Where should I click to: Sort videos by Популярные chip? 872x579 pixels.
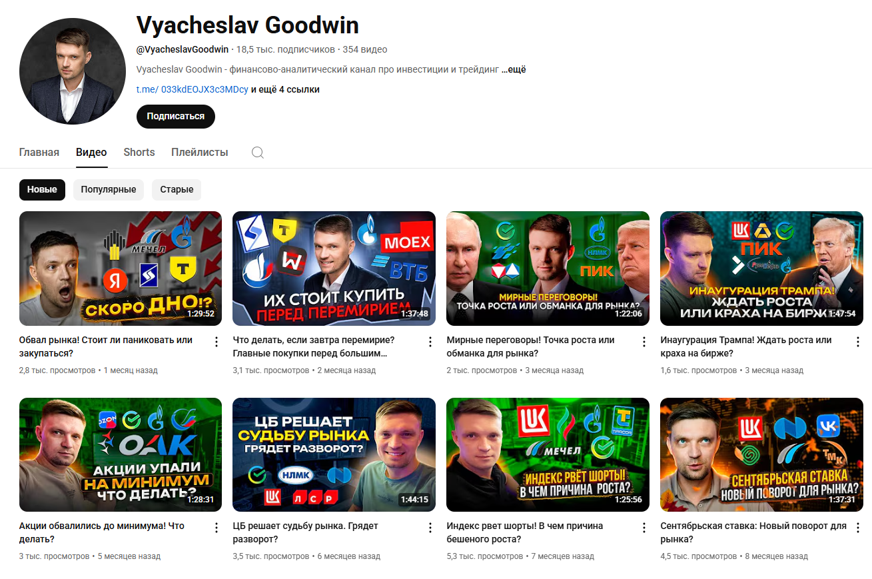[109, 189]
